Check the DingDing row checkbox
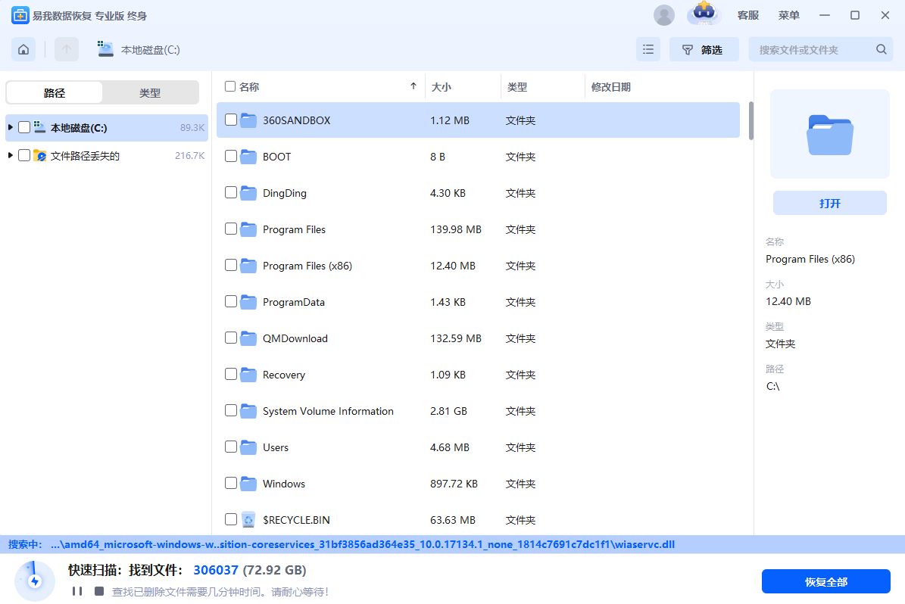The width and height of the screenshot is (905, 604). coord(231,192)
